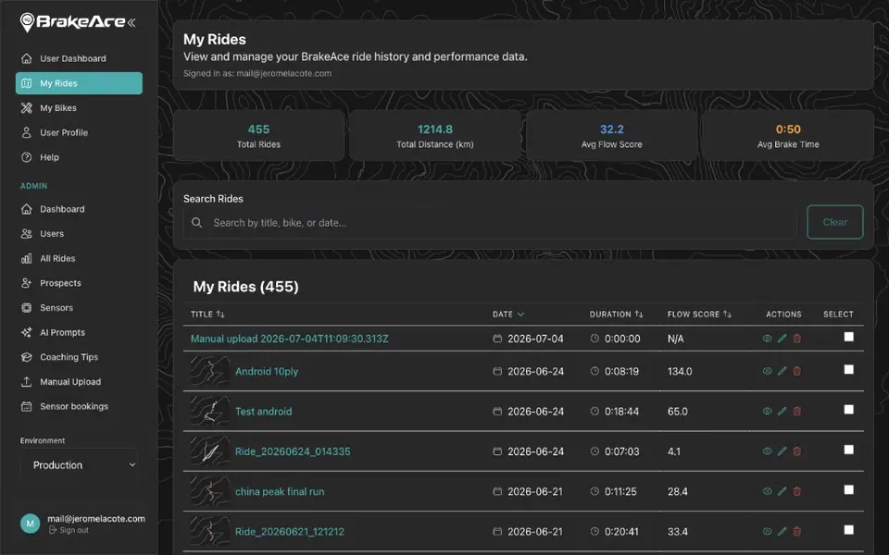Edit Test android ride with pencil icon

[782, 411]
